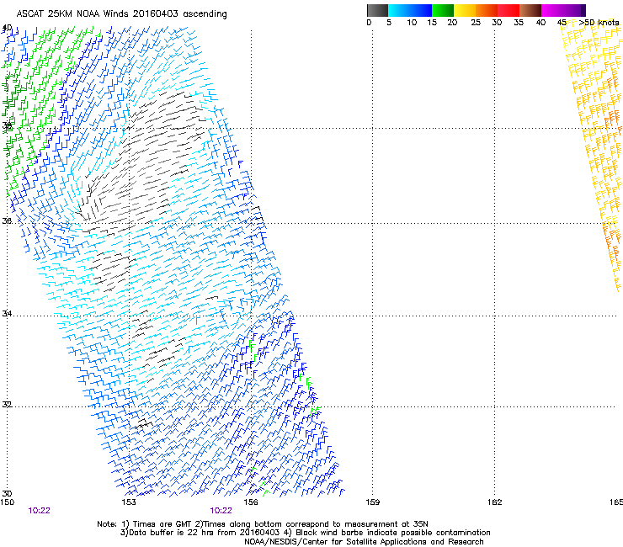Click the red 30-35 knots color band
The width and height of the screenshot is (623, 547).
click(509, 10)
